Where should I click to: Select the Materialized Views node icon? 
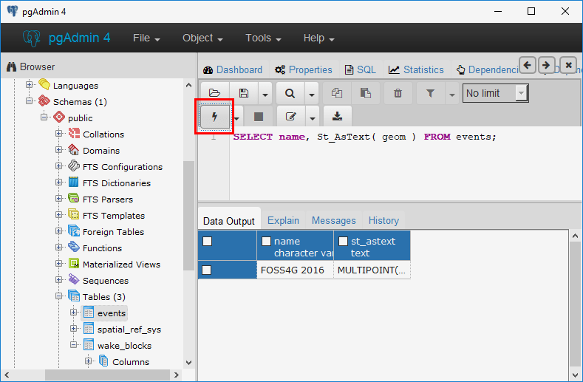(x=74, y=264)
